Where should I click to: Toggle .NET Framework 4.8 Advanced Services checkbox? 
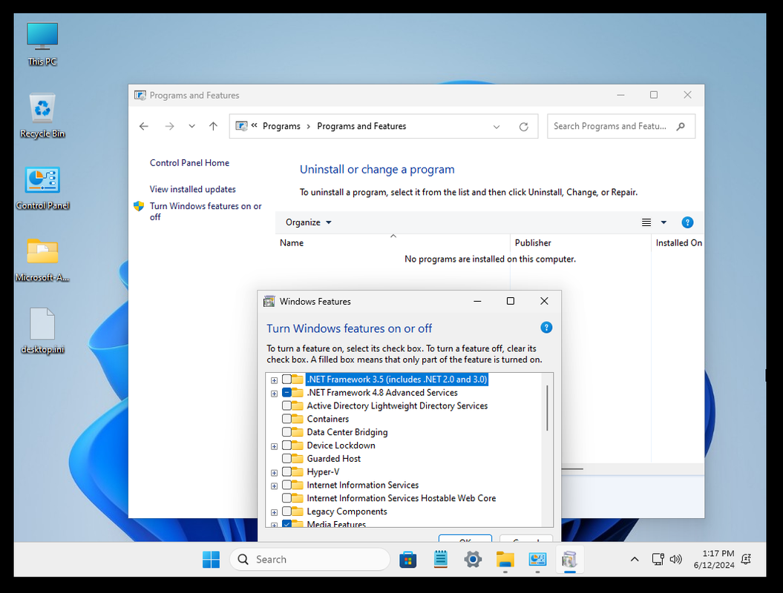pos(286,393)
